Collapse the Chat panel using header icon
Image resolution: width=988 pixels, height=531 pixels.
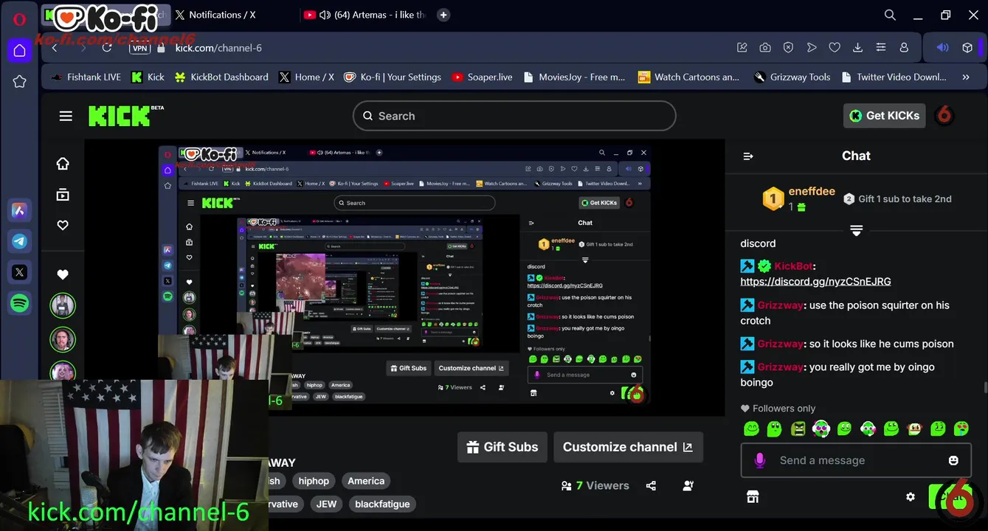click(747, 156)
